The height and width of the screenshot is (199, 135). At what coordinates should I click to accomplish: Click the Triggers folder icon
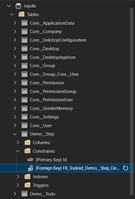27,185
